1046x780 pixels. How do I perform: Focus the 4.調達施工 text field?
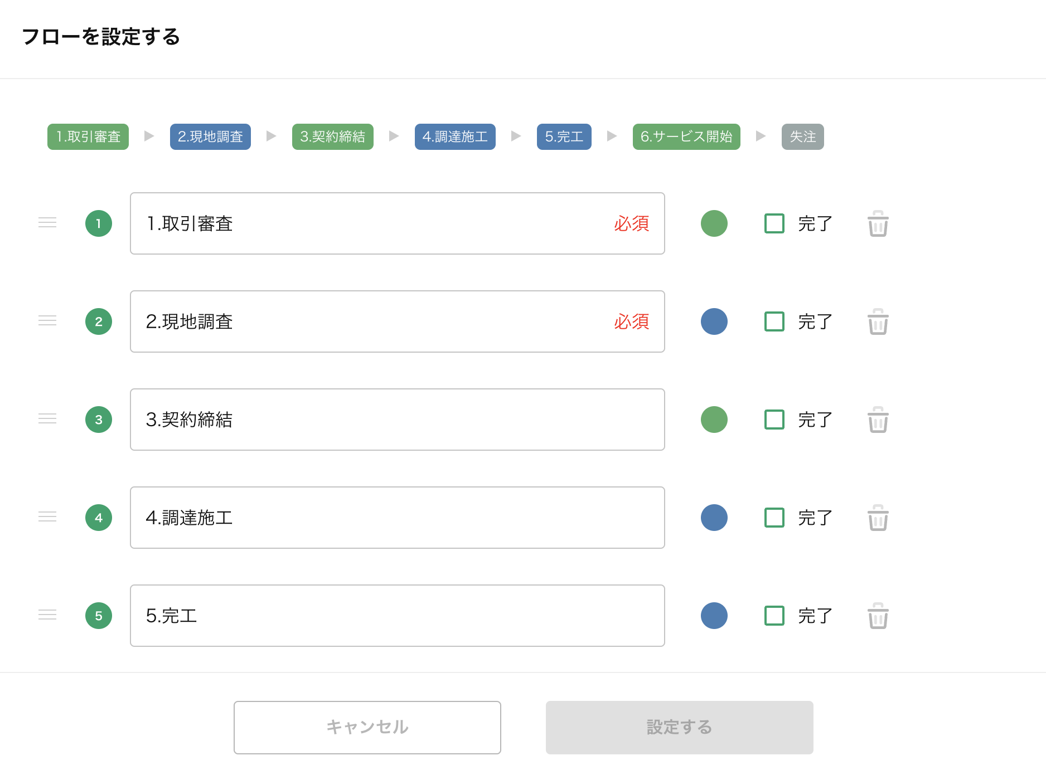coord(397,518)
